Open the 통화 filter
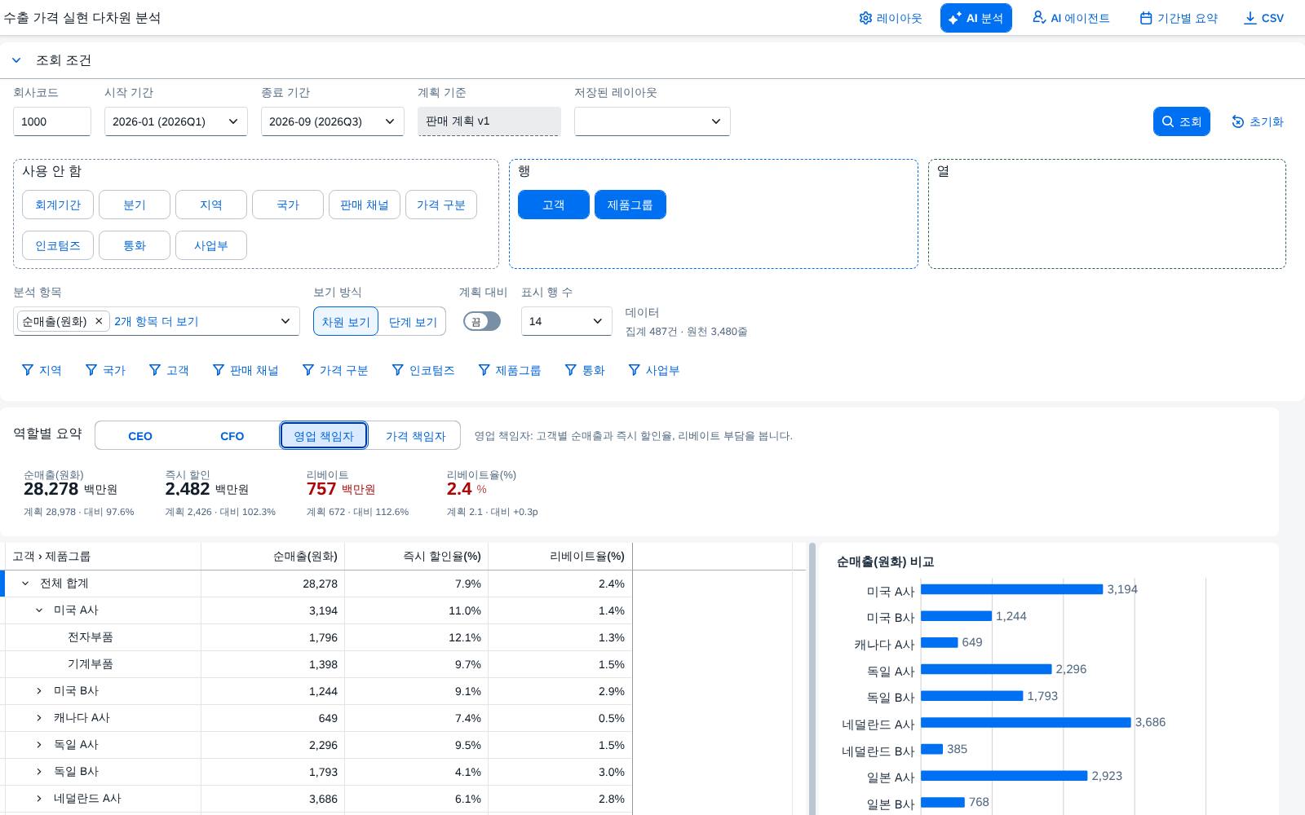 point(585,370)
